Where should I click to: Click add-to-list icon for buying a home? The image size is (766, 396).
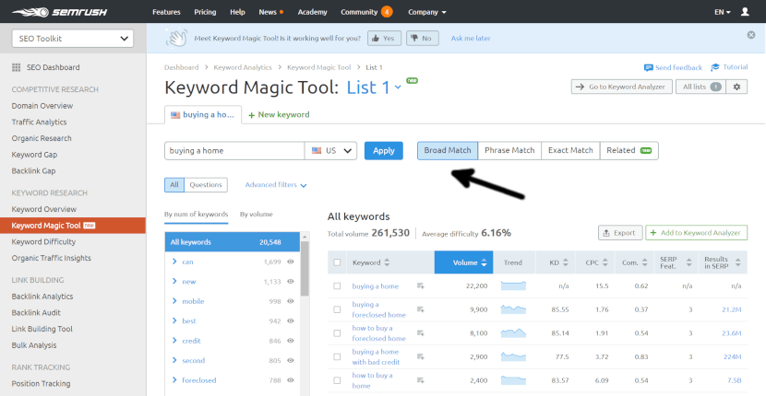(x=420, y=286)
